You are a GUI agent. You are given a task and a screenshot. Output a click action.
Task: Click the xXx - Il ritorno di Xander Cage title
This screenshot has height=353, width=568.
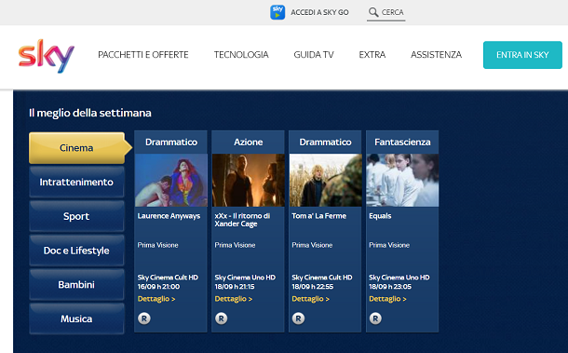[242, 220]
